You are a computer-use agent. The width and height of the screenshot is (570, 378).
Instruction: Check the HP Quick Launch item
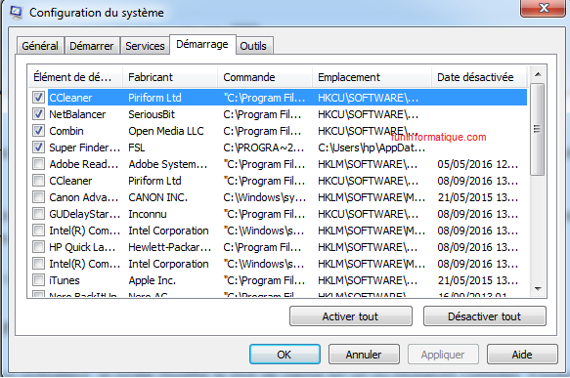pyautogui.click(x=38, y=247)
